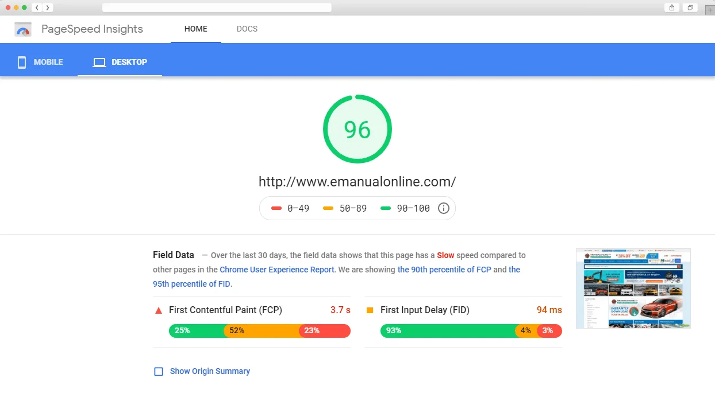
Task: Click the orange square FID indicator
Action: click(x=370, y=310)
